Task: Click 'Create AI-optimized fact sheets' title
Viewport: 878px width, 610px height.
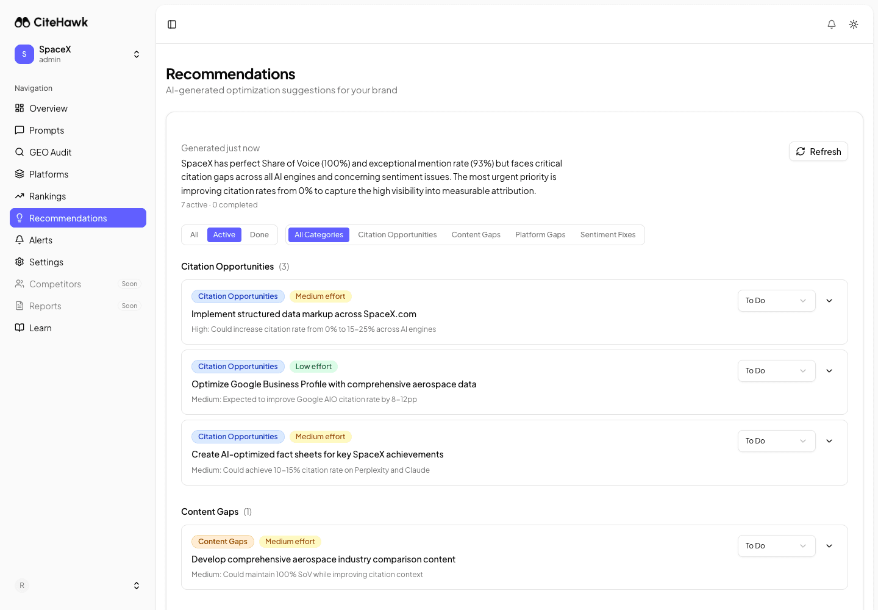Action: click(x=317, y=454)
